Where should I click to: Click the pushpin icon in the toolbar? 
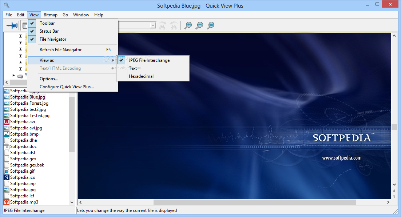(12, 25)
